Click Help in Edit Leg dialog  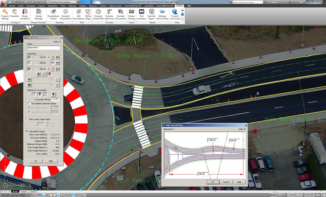click(x=51, y=161)
